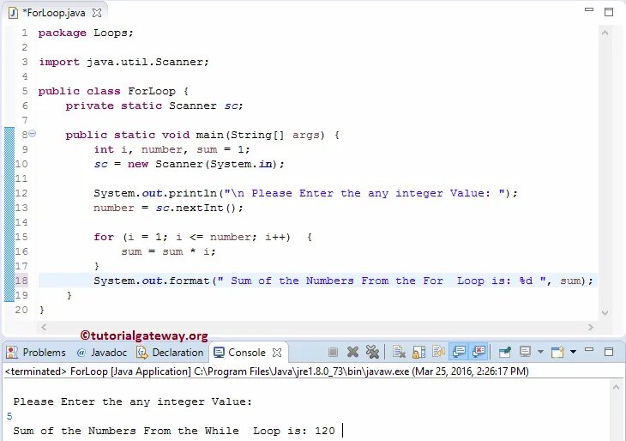Click the Pin Console icon
Image resolution: width=626 pixels, height=441 pixels.
point(504,352)
